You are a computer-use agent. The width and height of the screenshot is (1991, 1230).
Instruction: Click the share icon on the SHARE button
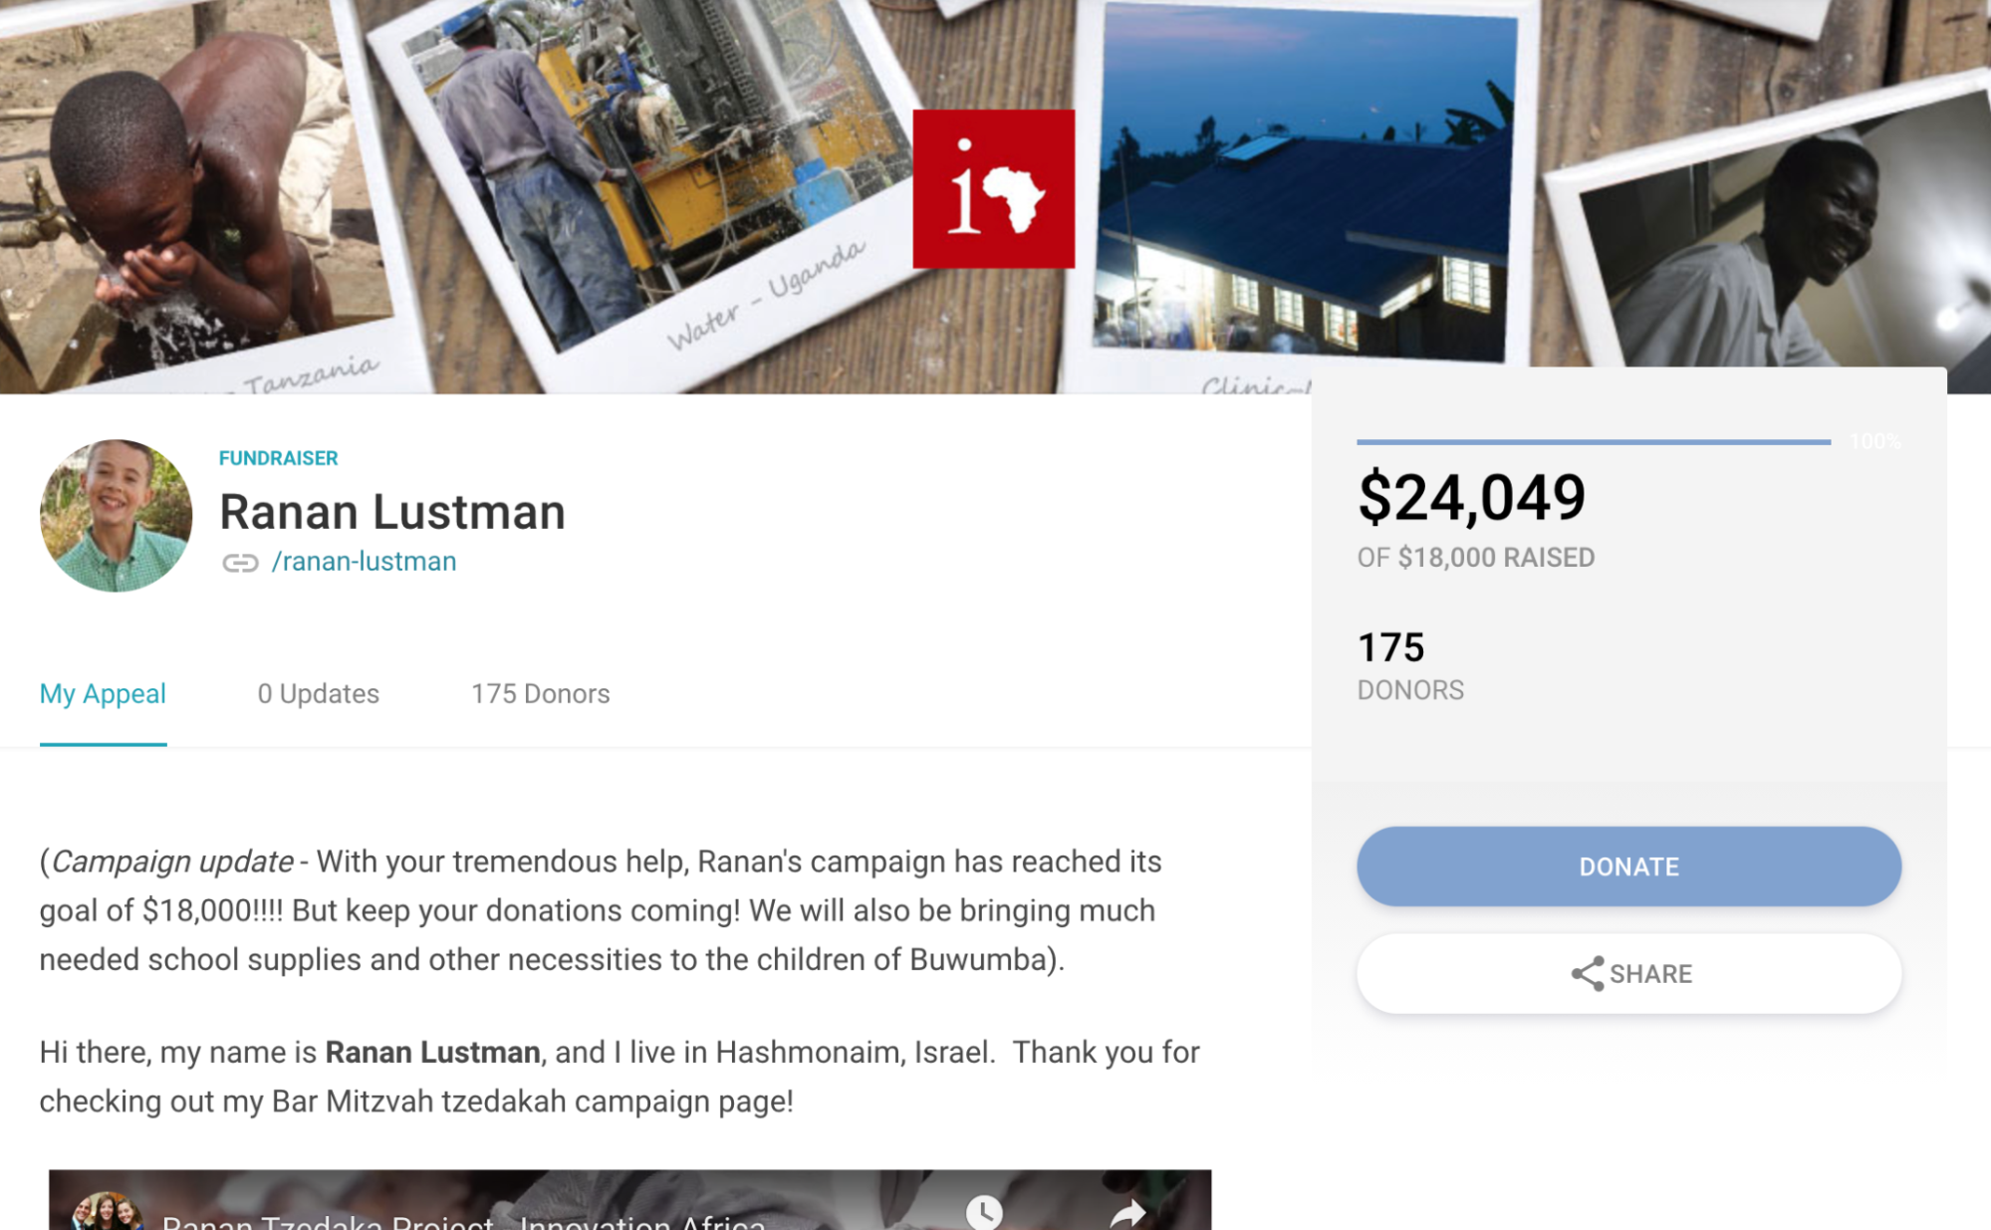click(1587, 974)
